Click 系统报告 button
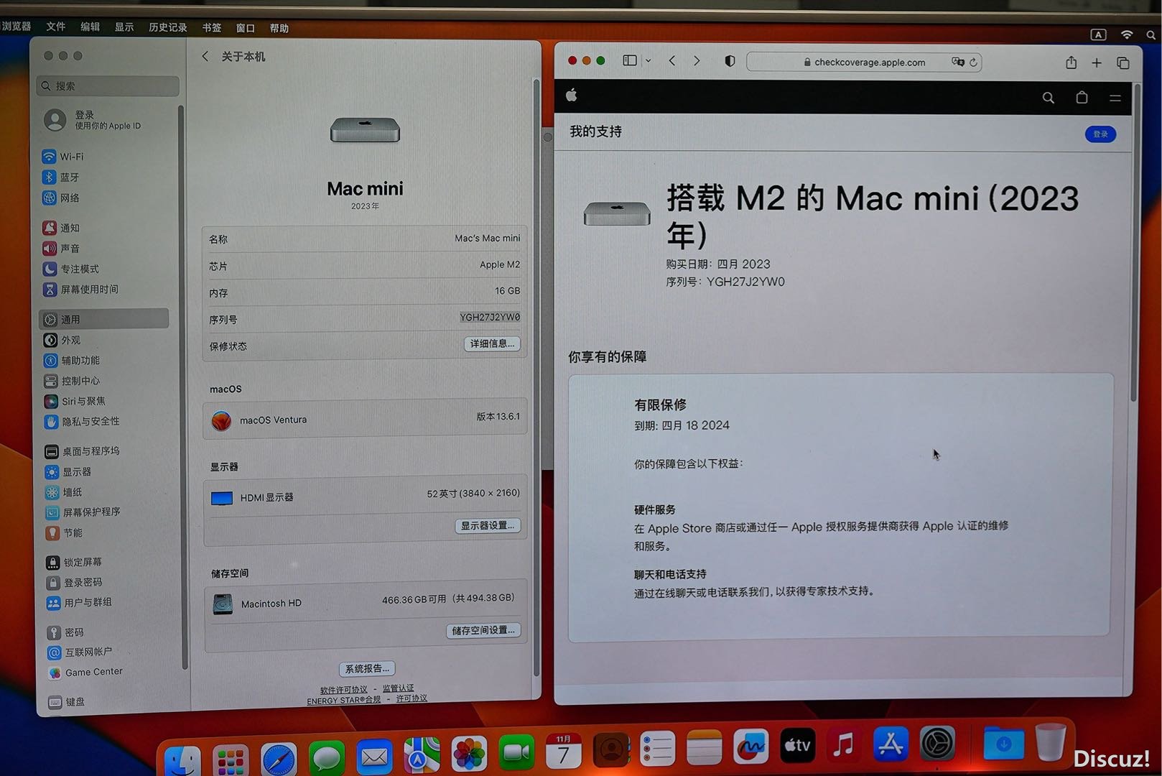 (367, 669)
